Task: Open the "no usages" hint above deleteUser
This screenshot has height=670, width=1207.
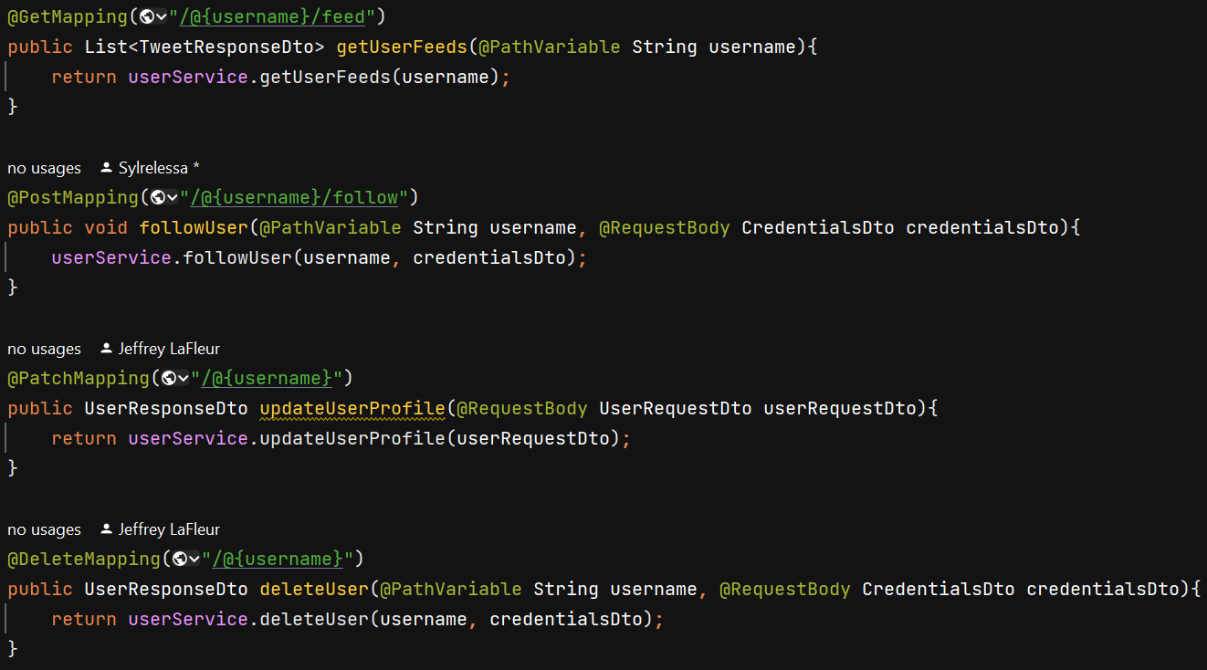Action: point(44,529)
